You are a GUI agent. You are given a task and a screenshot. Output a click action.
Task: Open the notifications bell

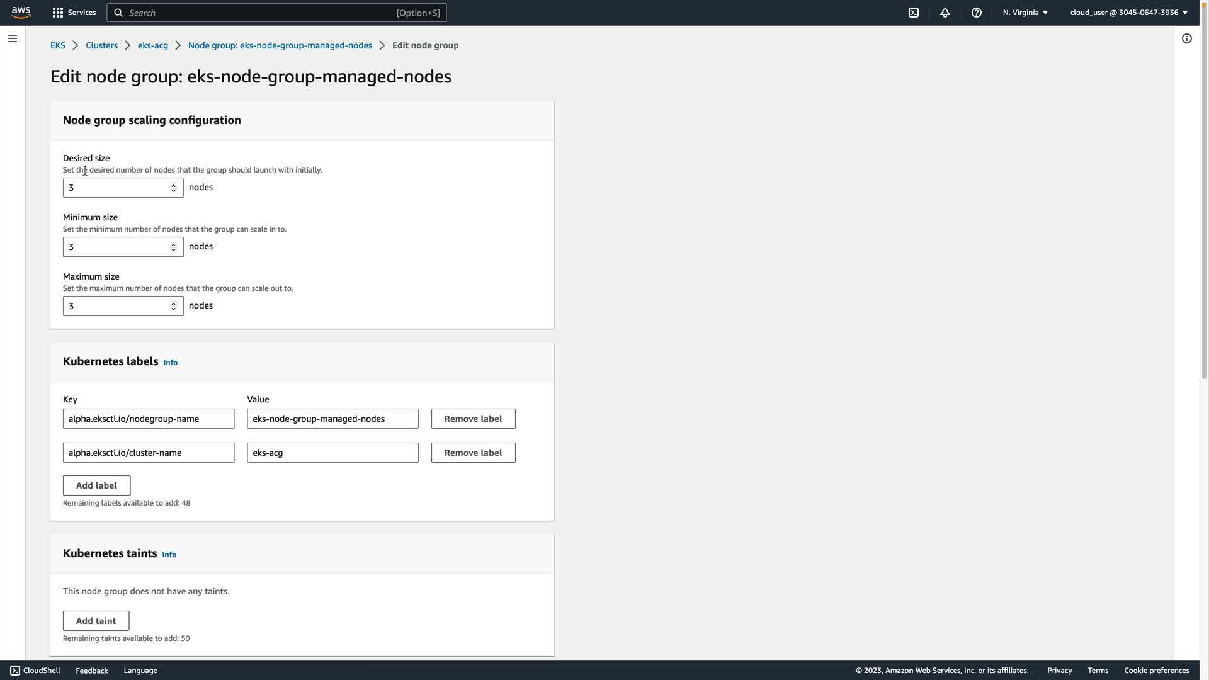click(945, 13)
